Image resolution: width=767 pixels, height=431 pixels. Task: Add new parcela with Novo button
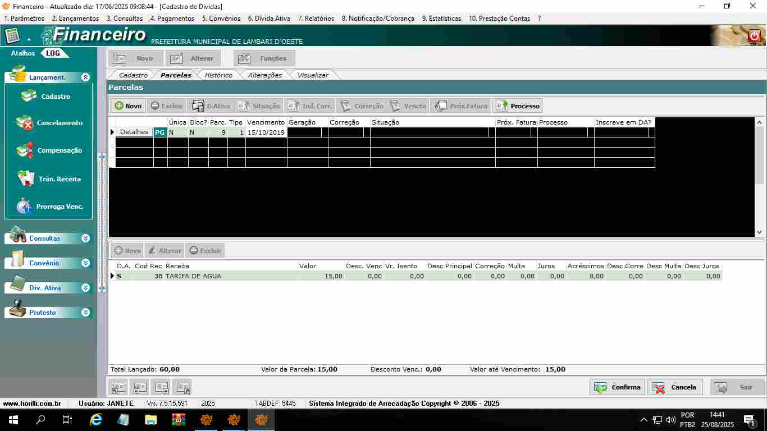(x=128, y=106)
